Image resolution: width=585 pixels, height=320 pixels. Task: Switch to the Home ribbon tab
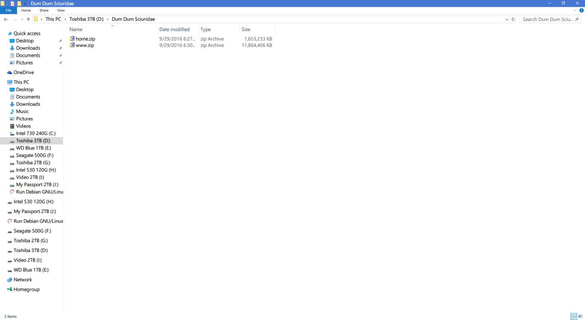pos(26,10)
